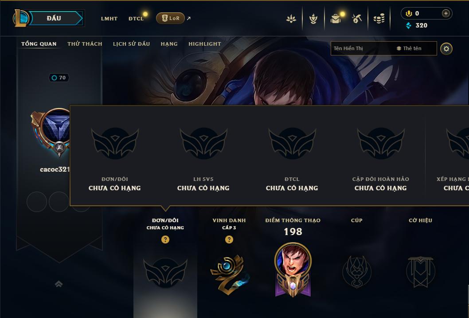Switch to ĐTCL game mode

[x=136, y=19]
